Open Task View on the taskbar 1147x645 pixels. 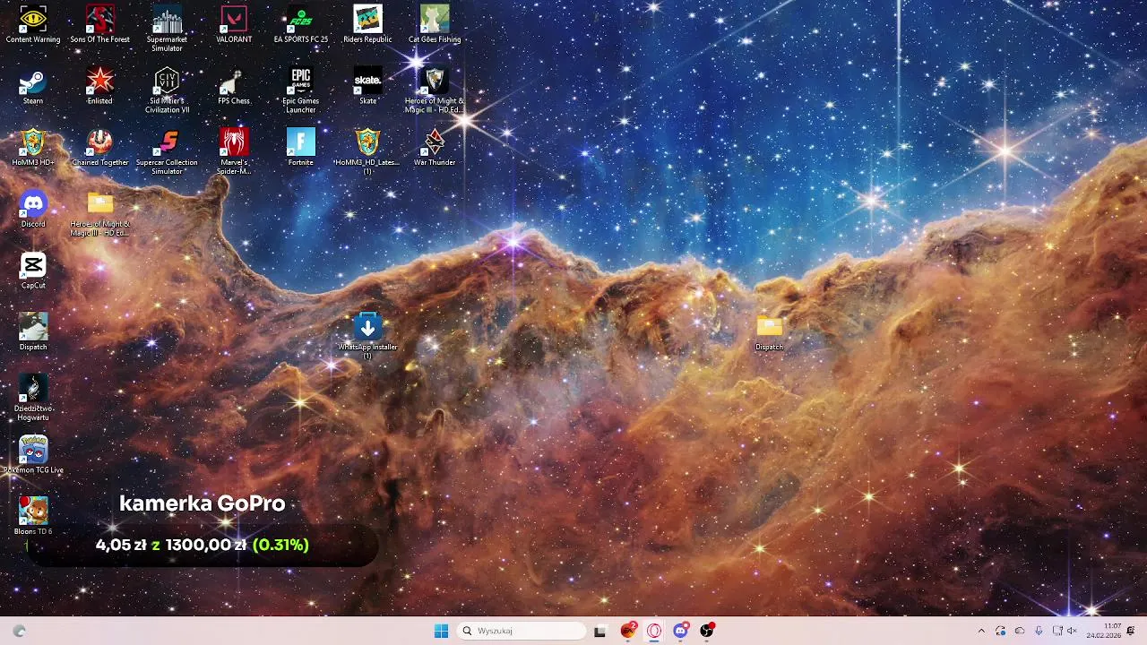(x=599, y=631)
